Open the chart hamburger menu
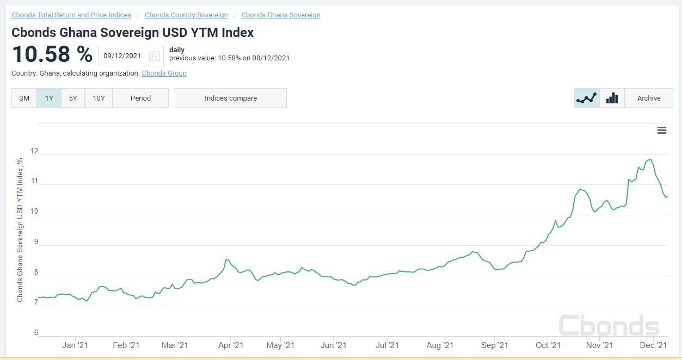This screenshot has height=360, width=682. coord(662,131)
